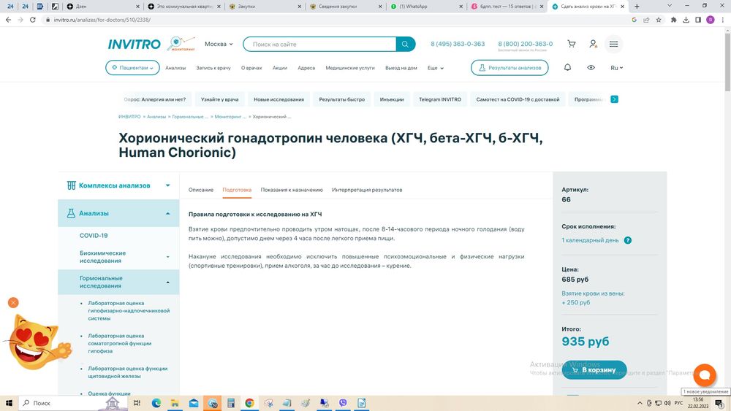This screenshot has width=731, height=411.
Task: Click the Windows Start button
Action: tap(9, 403)
